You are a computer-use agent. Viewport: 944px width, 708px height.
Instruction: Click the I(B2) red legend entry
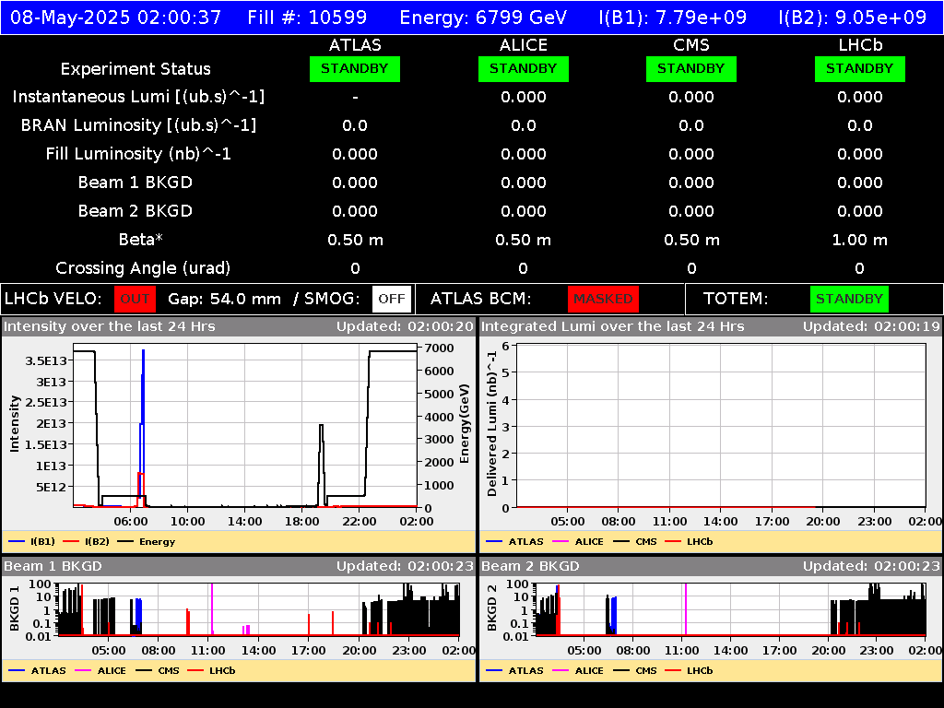coord(86,542)
